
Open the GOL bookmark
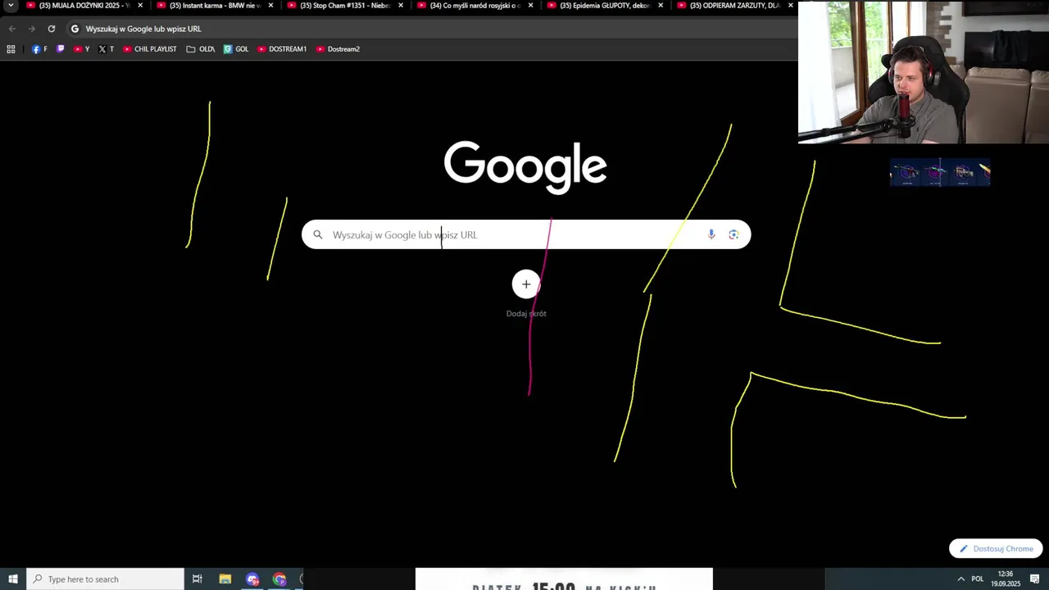[236, 49]
